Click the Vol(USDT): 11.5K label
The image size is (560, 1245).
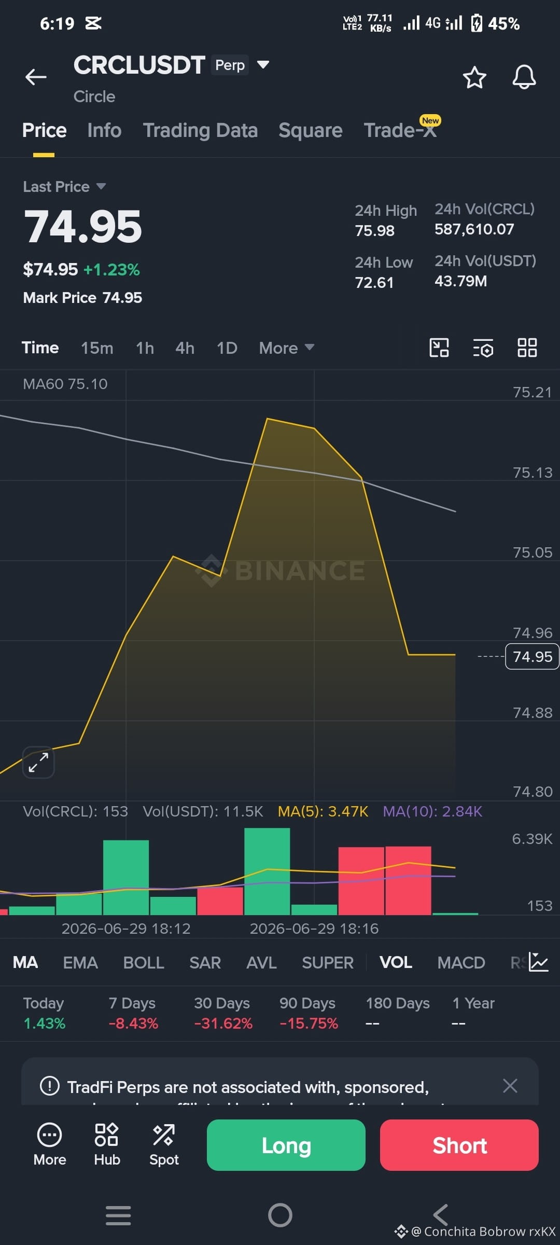tap(203, 811)
